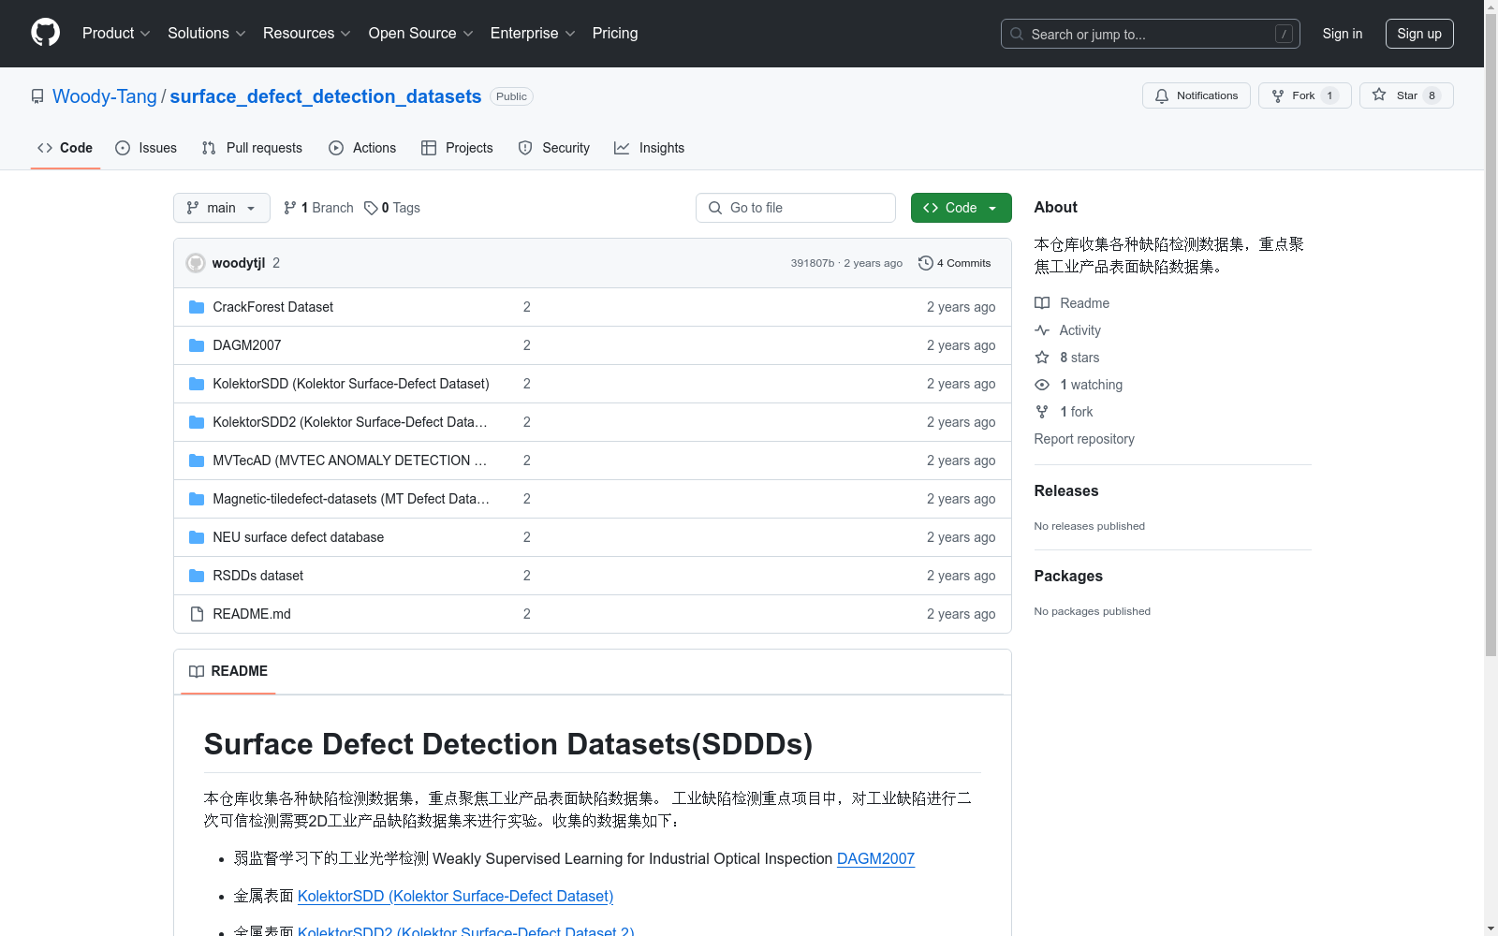The image size is (1498, 936).
Task: Open the Packages heading link
Action: pos(1068,576)
